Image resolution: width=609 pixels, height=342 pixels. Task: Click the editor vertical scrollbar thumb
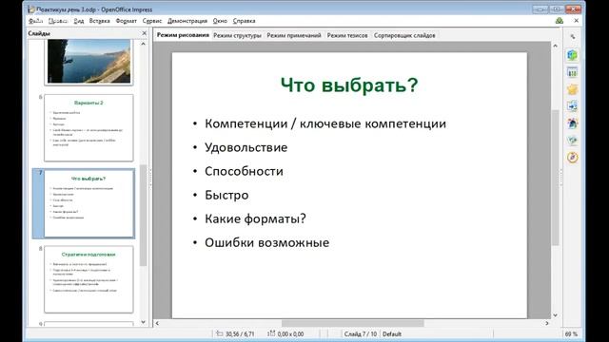click(x=555, y=178)
